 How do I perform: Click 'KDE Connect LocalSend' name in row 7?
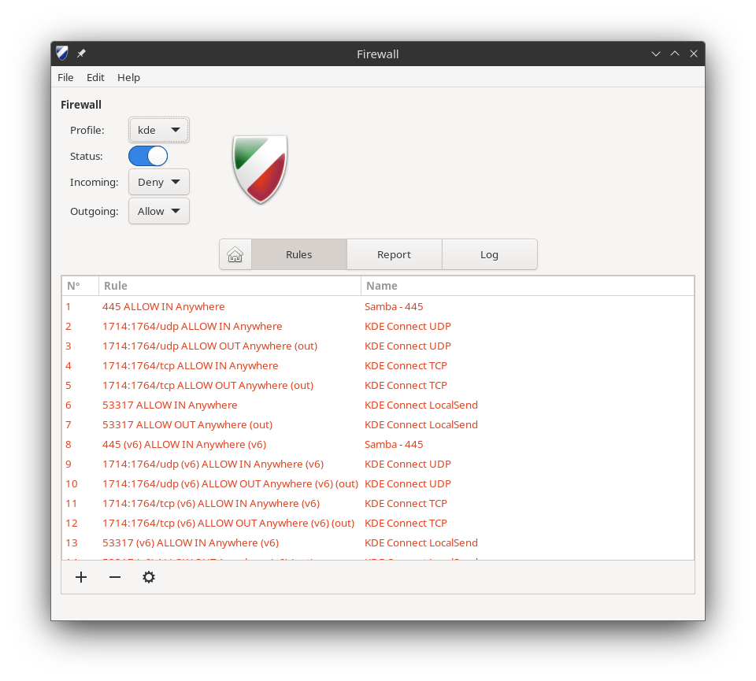[421, 425]
